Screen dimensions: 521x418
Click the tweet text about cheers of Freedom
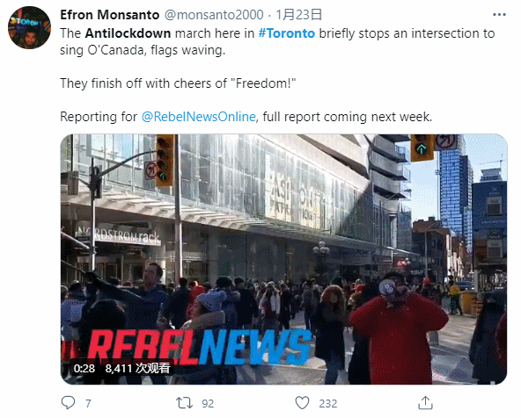(x=178, y=83)
